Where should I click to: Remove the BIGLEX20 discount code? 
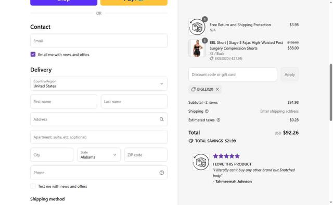tap(217, 89)
